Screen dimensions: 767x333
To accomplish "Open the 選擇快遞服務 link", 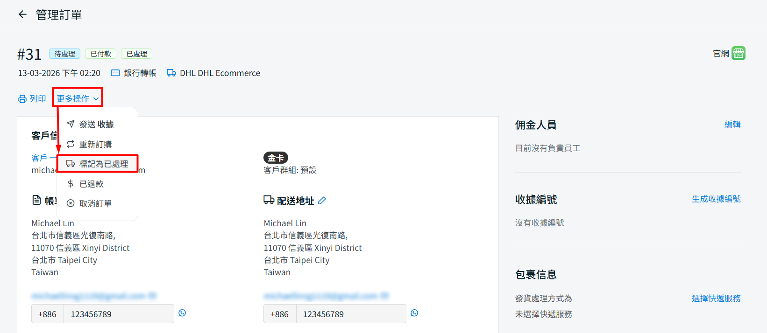I will [x=716, y=298].
